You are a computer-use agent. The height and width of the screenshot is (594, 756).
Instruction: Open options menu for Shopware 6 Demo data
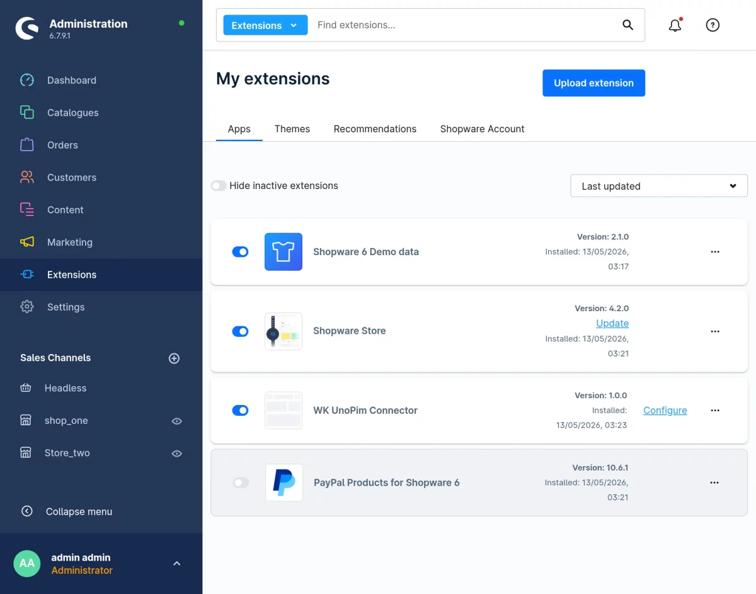click(x=715, y=252)
